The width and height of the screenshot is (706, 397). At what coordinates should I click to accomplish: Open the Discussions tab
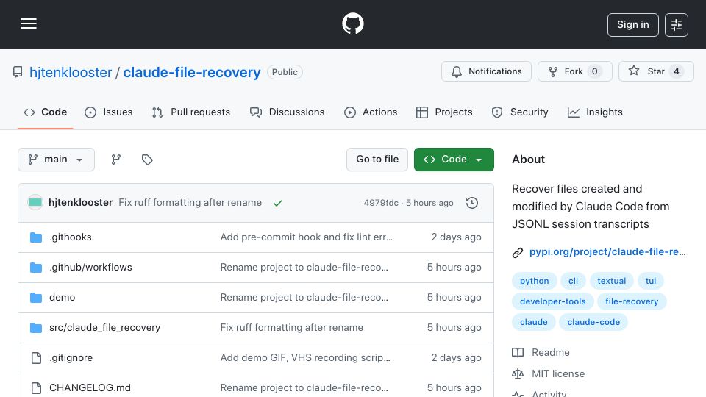pos(288,112)
